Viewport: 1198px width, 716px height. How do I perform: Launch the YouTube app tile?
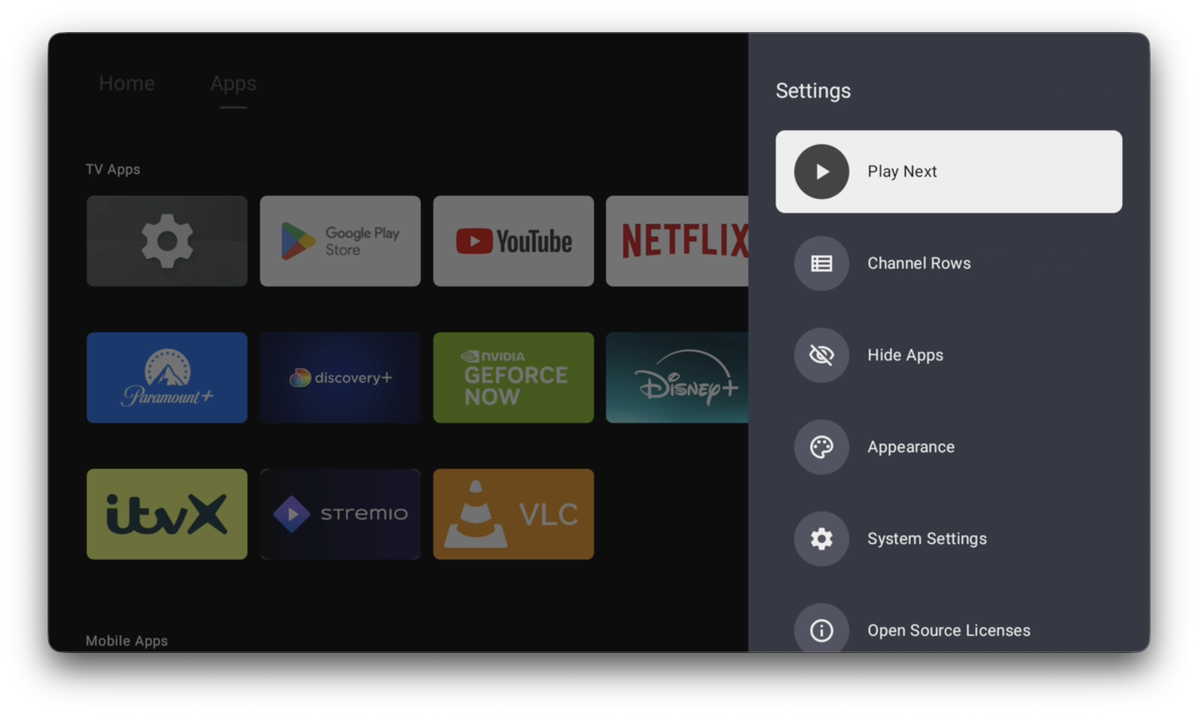coord(513,241)
